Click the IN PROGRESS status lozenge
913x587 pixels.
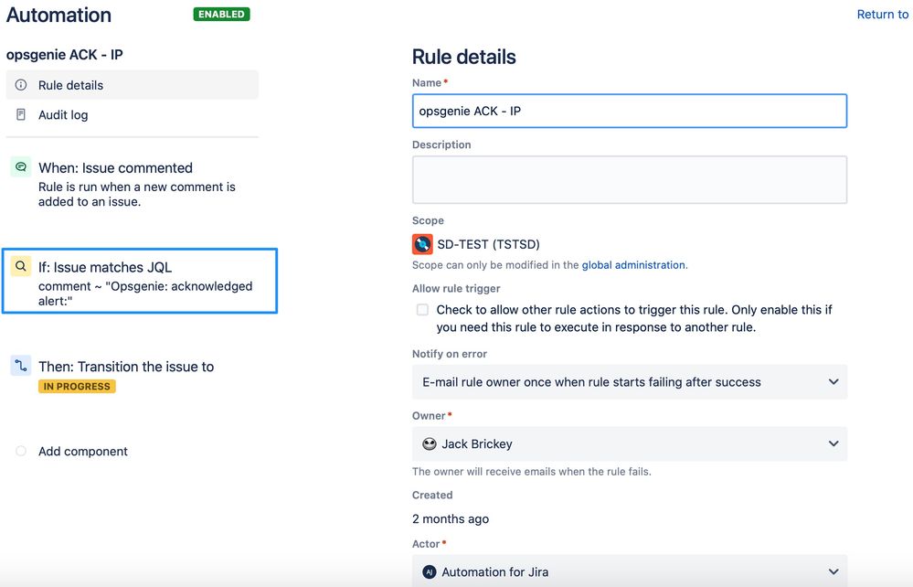(x=77, y=386)
